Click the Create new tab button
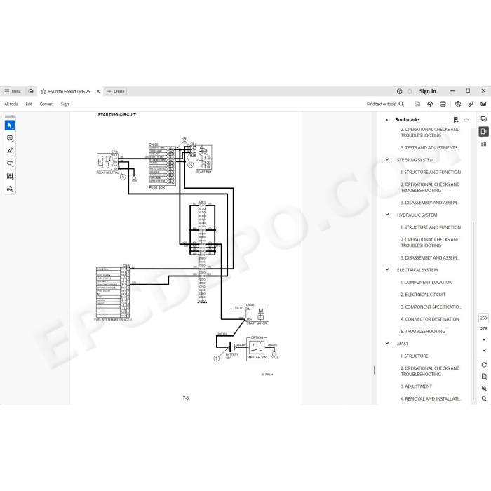Image resolution: width=491 pixels, height=491 pixels. pos(116,91)
